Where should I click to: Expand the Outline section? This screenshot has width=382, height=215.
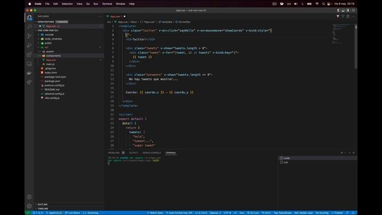point(42,204)
